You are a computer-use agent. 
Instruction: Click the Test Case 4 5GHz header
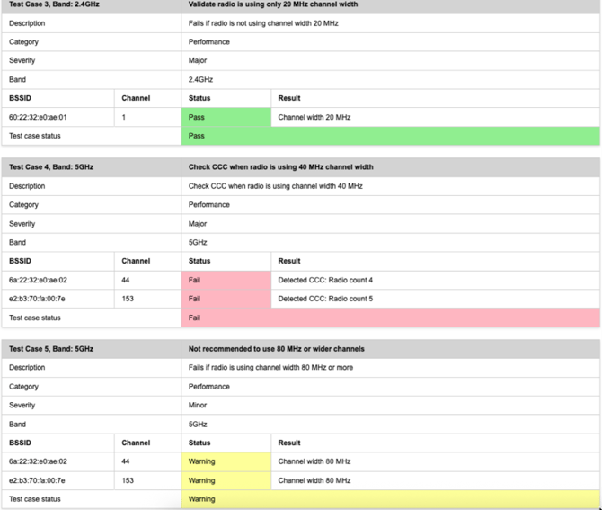click(51, 167)
